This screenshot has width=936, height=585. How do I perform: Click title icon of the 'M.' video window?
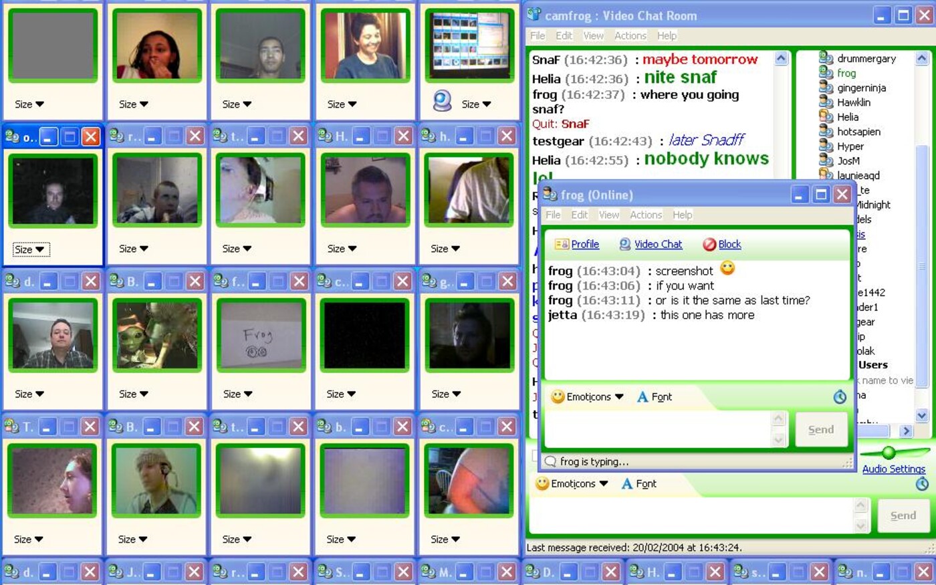(429, 572)
